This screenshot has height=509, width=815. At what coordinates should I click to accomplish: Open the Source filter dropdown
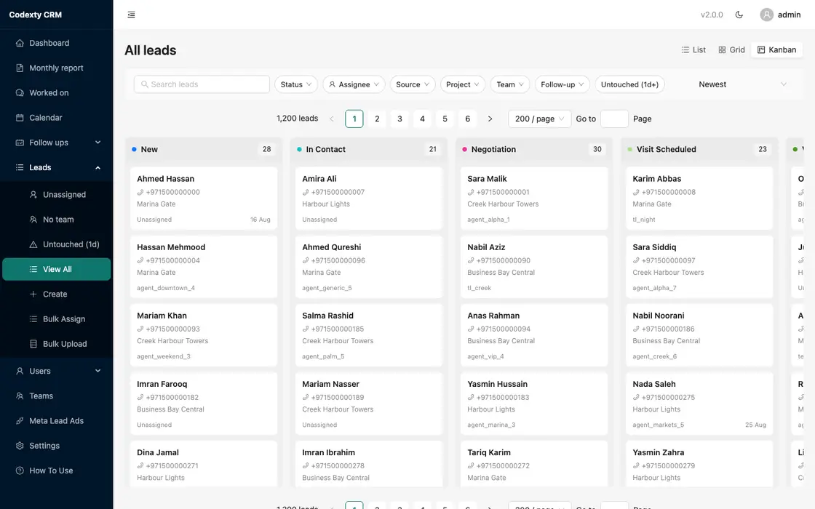coord(412,84)
